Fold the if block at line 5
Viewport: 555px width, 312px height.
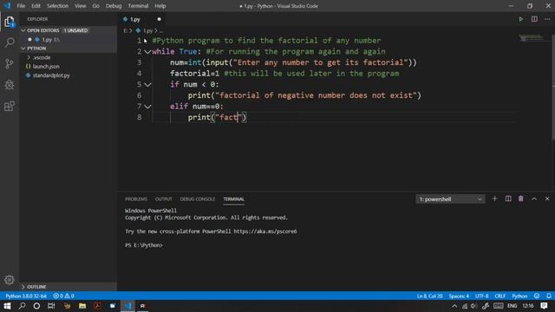pyautogui.click(x=147, y=85)
